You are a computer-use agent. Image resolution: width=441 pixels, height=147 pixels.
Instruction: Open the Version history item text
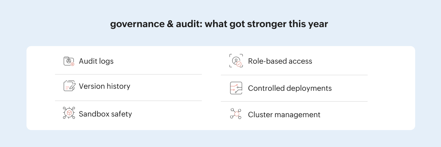pos(104,86)
